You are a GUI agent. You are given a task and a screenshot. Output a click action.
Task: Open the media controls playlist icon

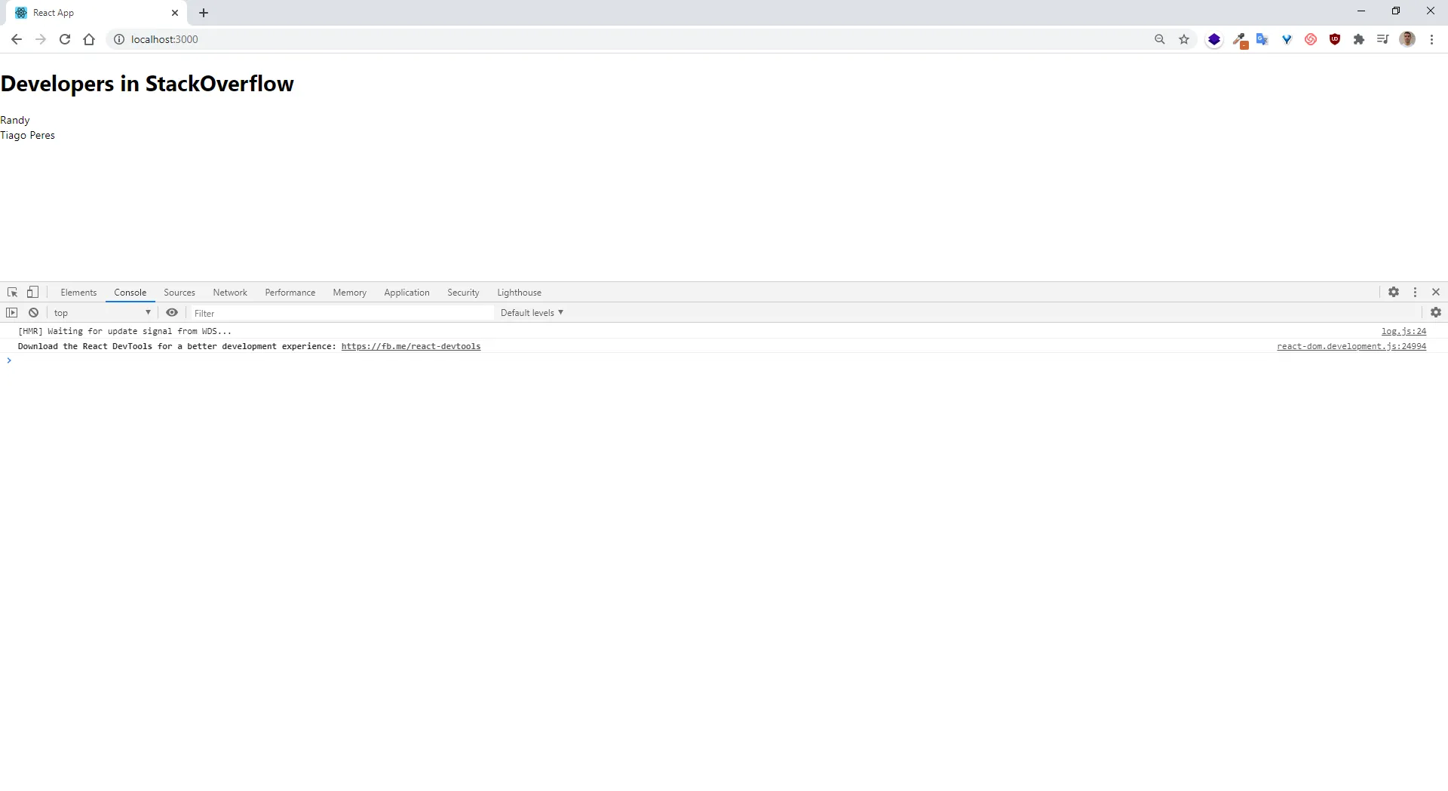click(1383, 39)
